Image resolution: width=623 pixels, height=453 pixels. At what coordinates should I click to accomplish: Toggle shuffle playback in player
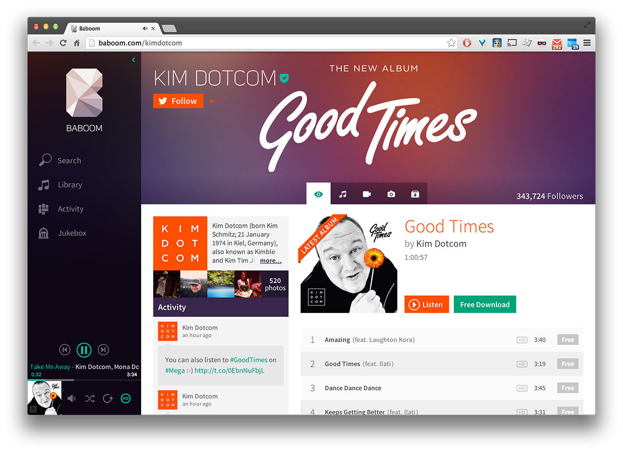(x=90, y=399)
